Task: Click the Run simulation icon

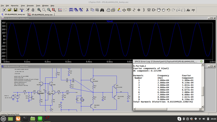Action: 4,10
